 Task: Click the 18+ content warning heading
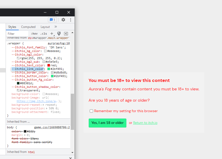[x=129, y=80]
